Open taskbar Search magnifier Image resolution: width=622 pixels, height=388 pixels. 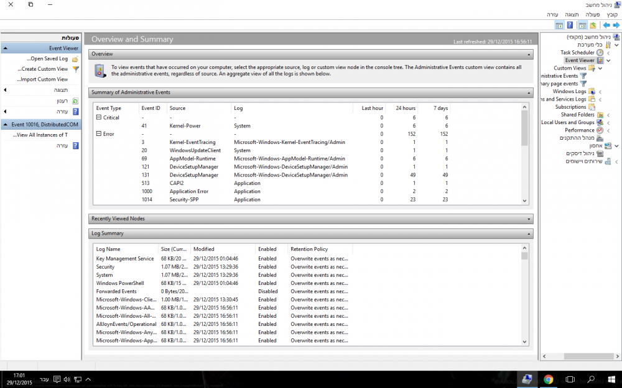591,379
